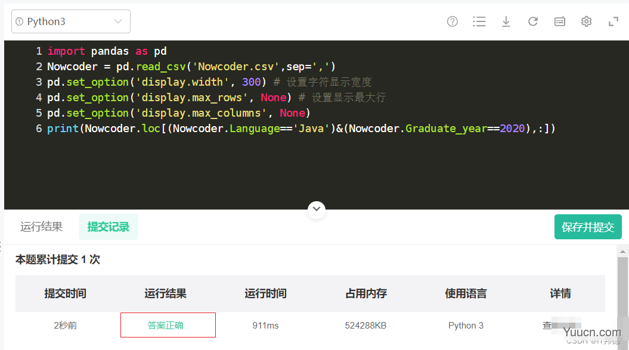Place cursor in code line 1 import statement
This screenshot has height=350, width=629.
point(107,51)
